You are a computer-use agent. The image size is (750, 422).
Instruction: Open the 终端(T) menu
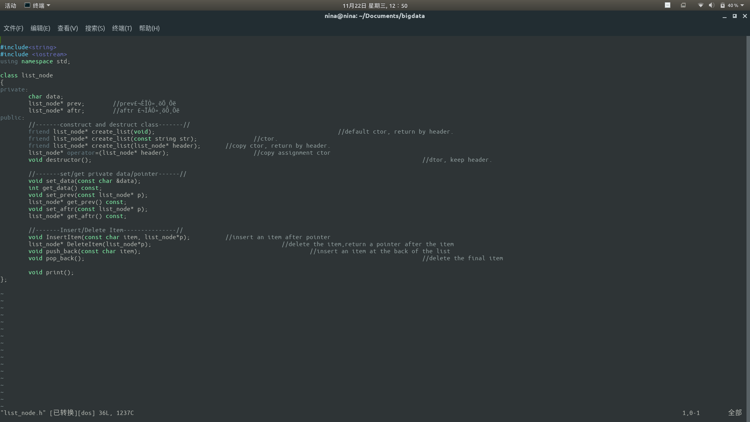pos(122,28)
